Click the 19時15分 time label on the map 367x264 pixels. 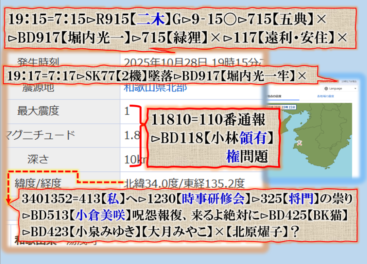pos(289,107)
